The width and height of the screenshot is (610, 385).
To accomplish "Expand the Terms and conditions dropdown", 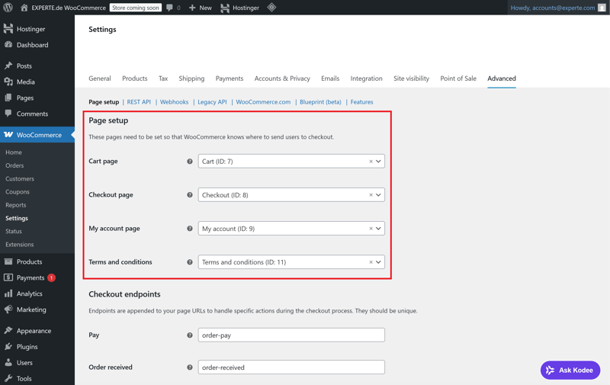I will 378,262.
